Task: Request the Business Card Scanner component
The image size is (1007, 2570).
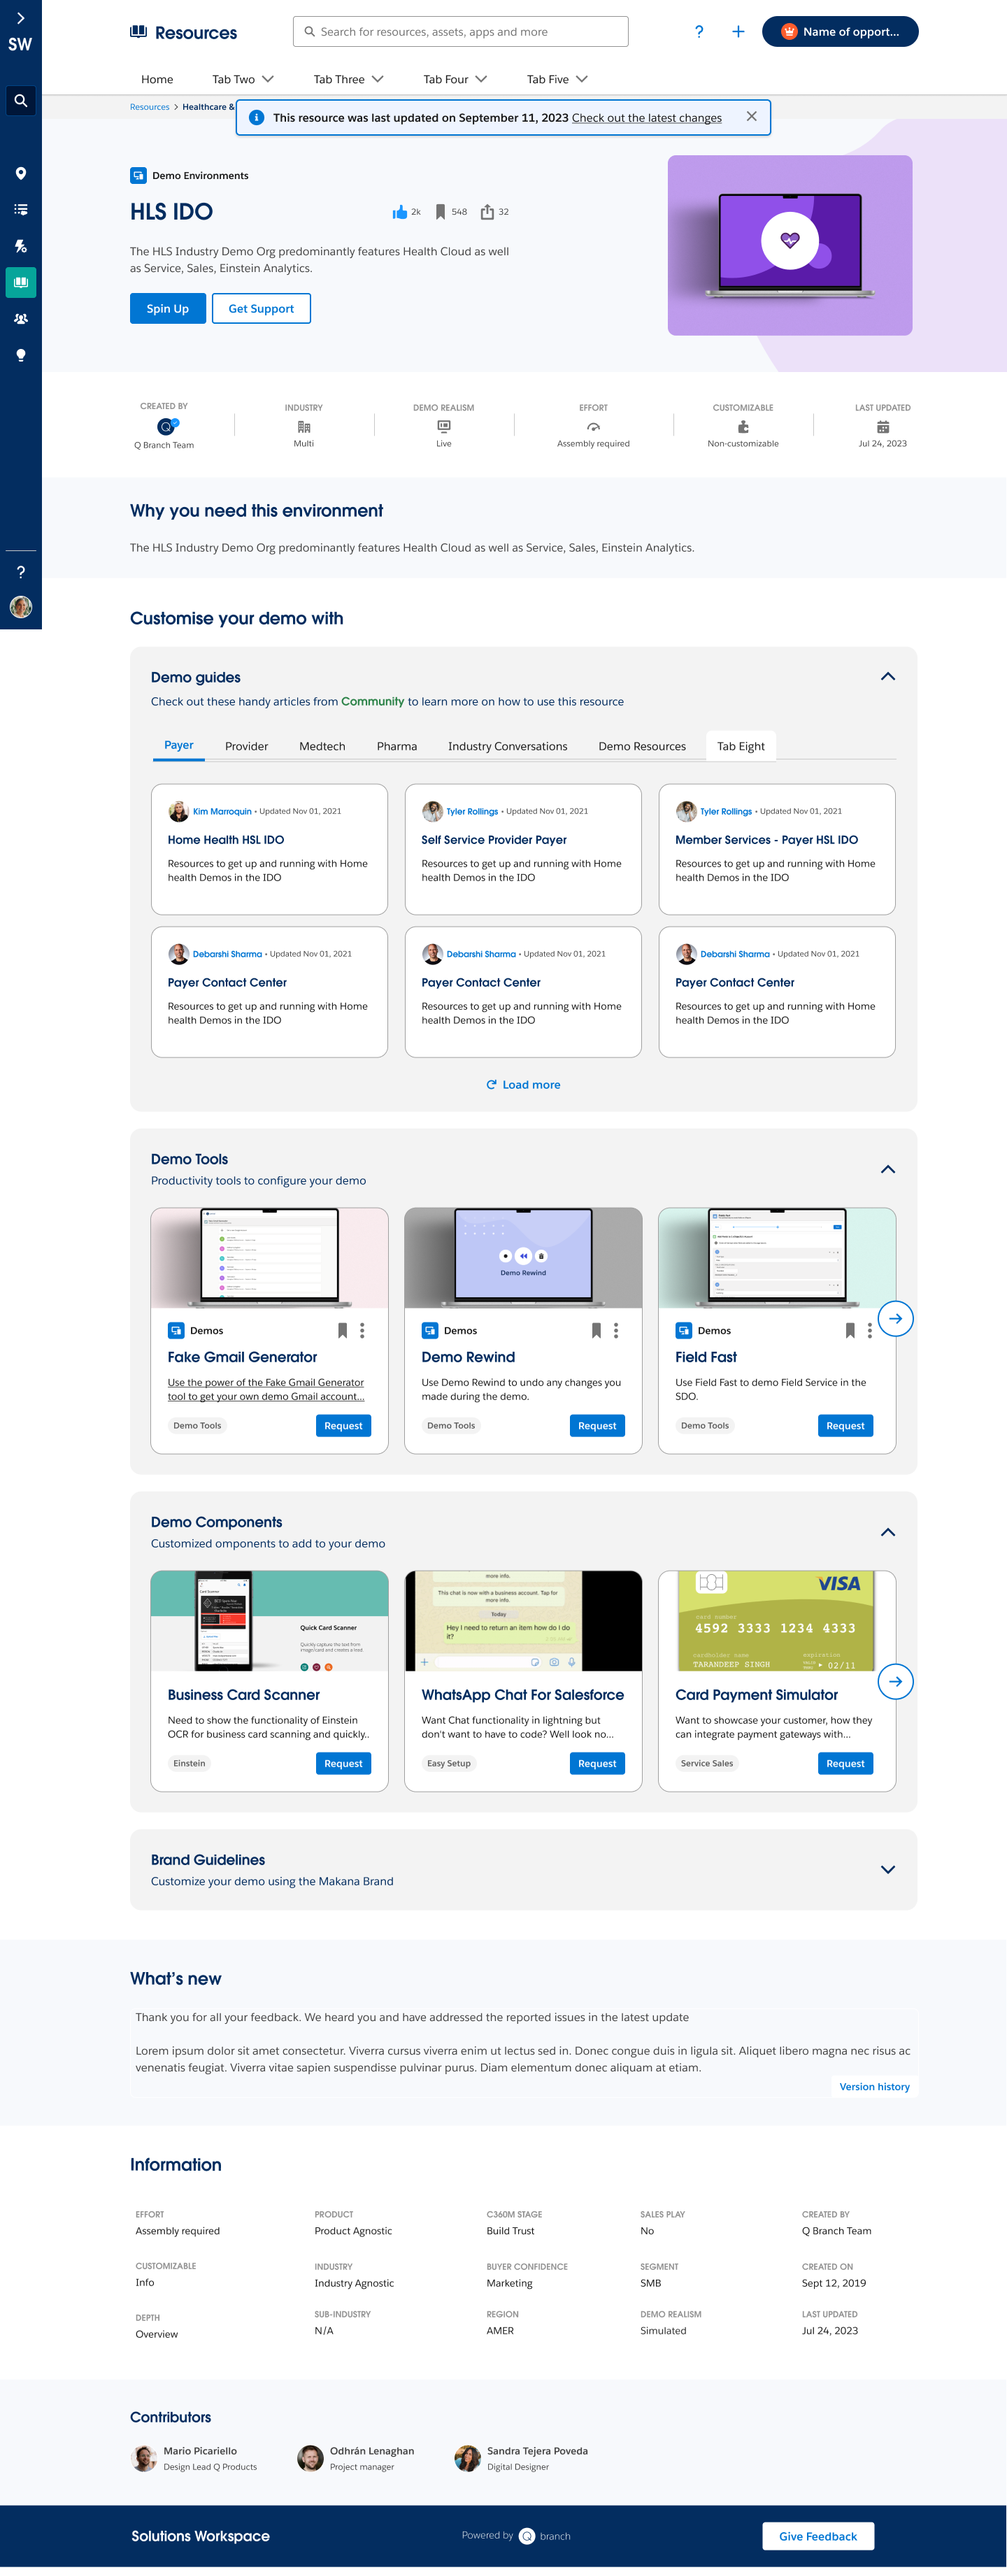Action: [343, 1763]
